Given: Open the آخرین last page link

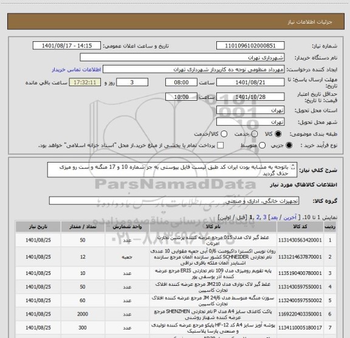Looking at the screenshot, I should pyautogui.click(x=290, y=217).
